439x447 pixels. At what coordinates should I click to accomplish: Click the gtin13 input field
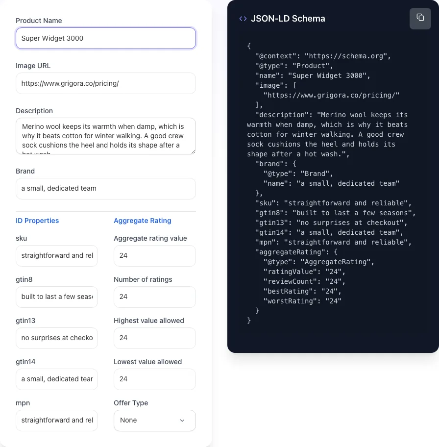pyautogui.click(x=57, y=338)
